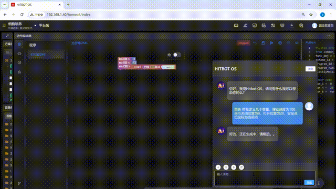The image size is (336, 189).
Task: Toggle the switch beside the robot icon
Action: (x=177, y=55)
